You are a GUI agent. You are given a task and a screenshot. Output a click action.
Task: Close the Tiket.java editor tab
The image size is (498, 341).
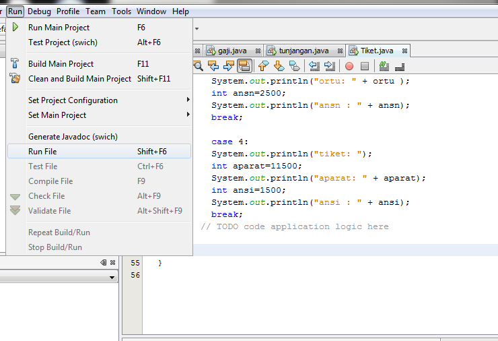(x=404, y=51)
